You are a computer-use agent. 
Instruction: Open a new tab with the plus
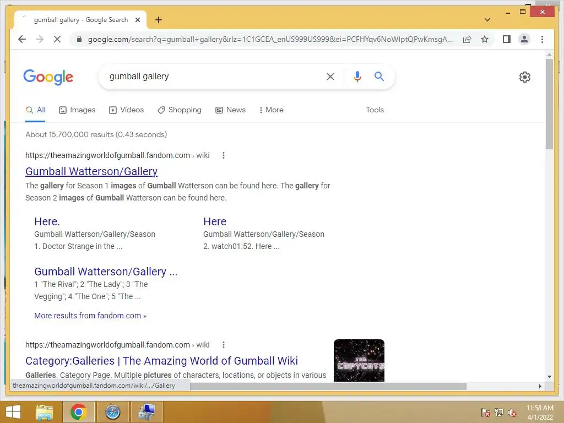[159, 20]
